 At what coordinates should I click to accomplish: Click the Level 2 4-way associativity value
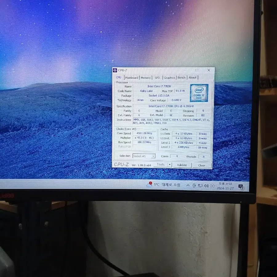203,143
